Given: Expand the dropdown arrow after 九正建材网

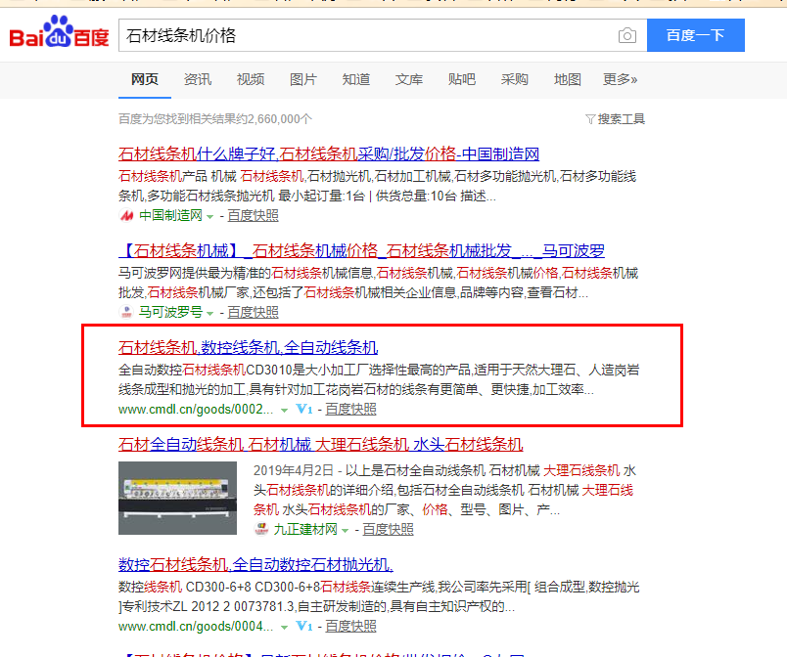Looking at the screenshot, I should pyautogui.click(x=345, y=529).
